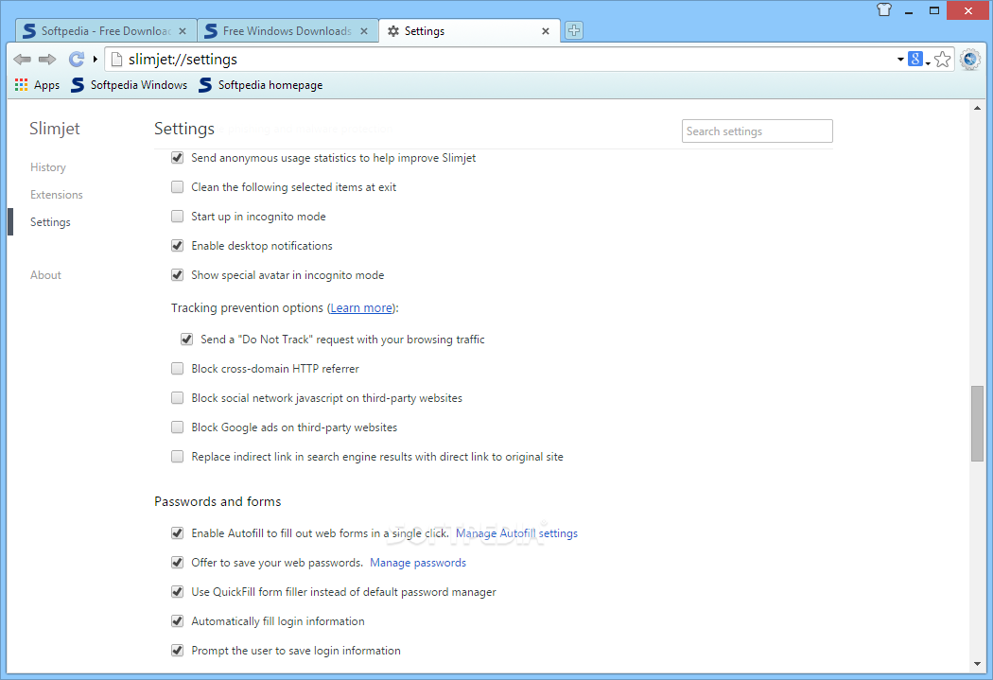Image resolution: width=993 pixels, height=680 pixels.
Task: Click the vertical scrollbar thumb
Action: [x=977, y=424]
